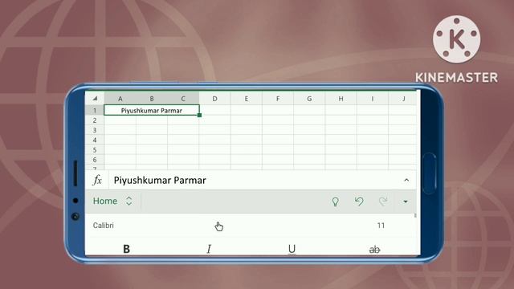Toggle strikethrough formatting
This screenshot has width=514, height=289.
pyautogui.click(x=374, y=250)
